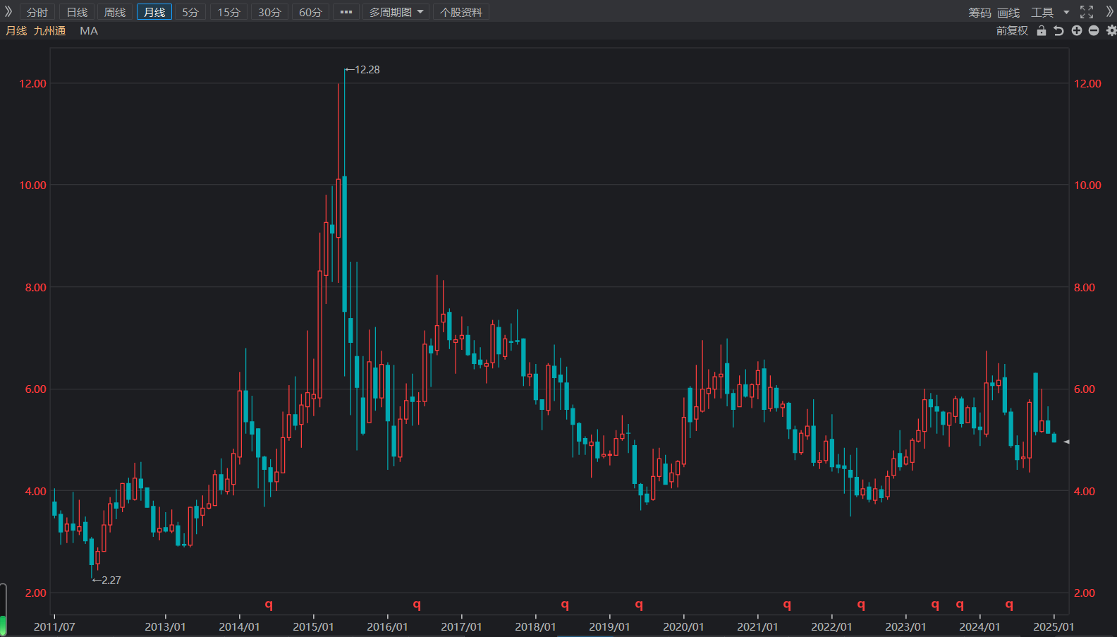The width and height of the screenshot is (1117, 637).
Task: Open the 个股资料 tab
Action: 461,12
